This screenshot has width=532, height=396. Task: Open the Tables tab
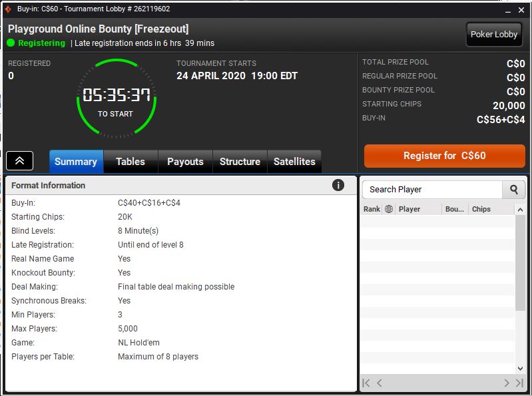131,161
